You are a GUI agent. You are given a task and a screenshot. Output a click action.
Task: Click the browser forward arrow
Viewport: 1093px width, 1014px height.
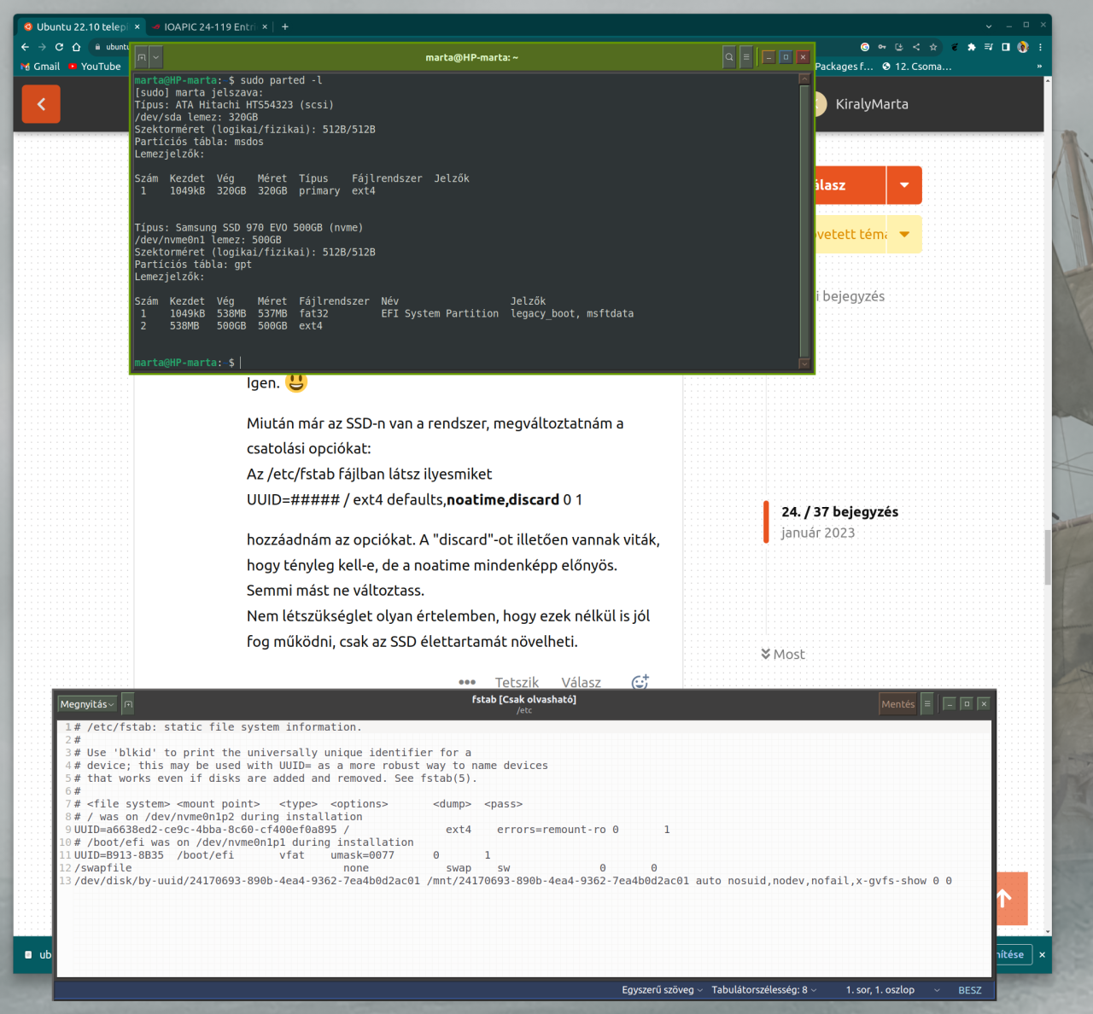coord(42,47)
